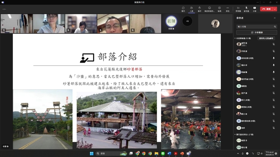280x157 pixels.
Task: Click the magnifier icon in the participant search box
Action: tap(275, 26)
